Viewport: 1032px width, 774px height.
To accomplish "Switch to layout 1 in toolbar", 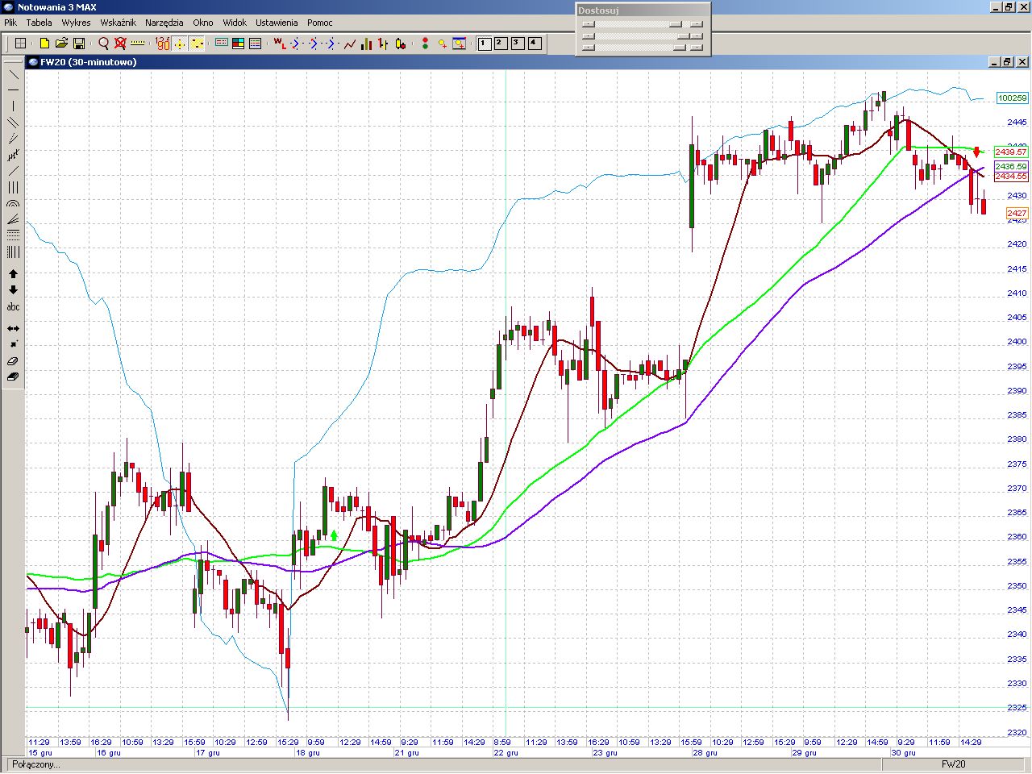I will 485,44.
